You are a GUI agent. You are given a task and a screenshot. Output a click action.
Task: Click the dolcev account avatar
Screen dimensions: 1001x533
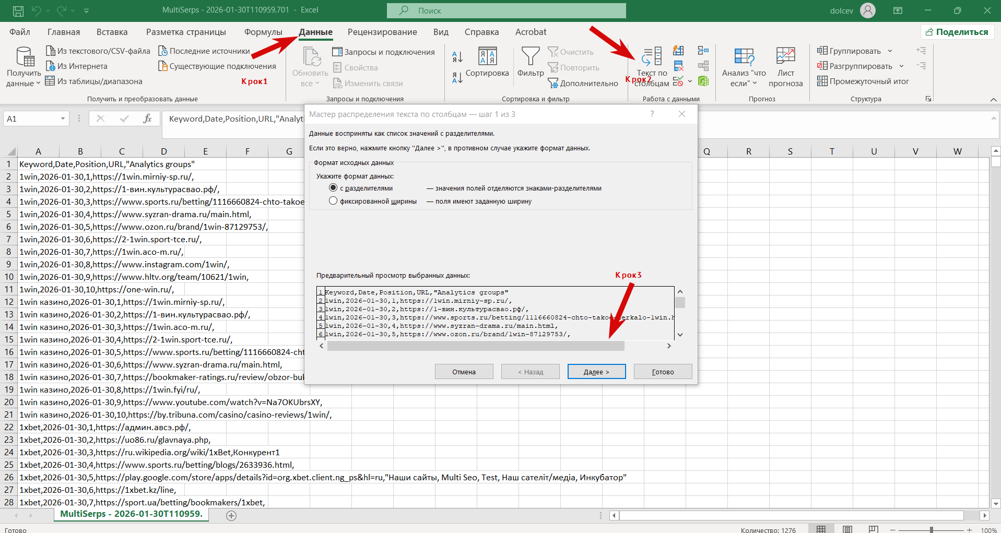click(867, 10)
